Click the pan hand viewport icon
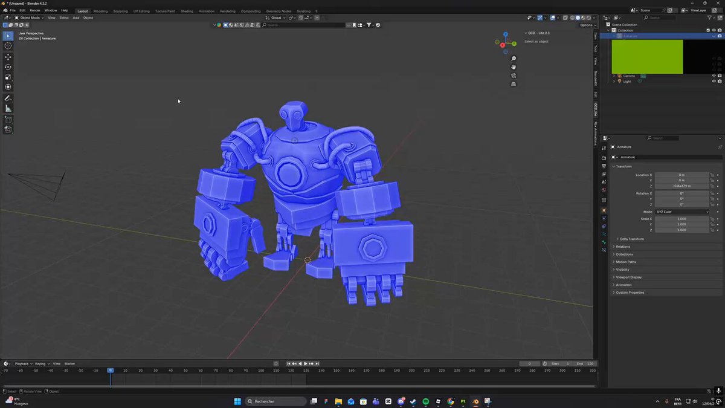725x408 pixels. (x=514, y=66)
